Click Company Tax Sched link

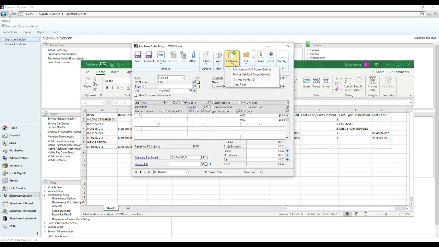tap(146, 157)
